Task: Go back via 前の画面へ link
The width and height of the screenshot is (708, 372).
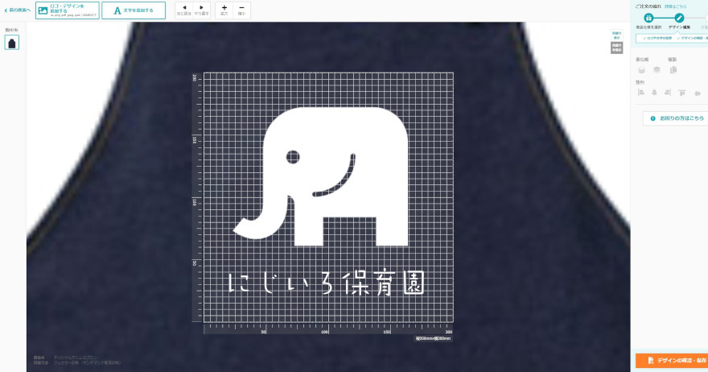Action: pos(17,10)
